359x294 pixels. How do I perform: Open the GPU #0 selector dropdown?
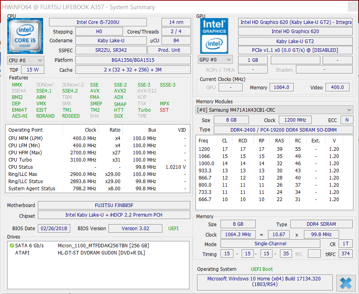coord(215,59)
